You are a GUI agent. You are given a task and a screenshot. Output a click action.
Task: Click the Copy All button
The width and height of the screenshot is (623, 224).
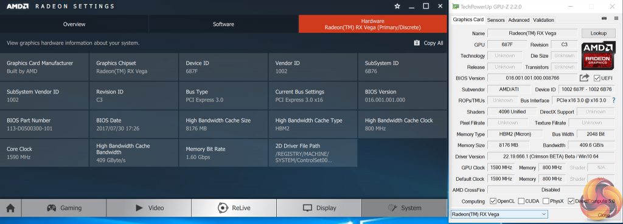[428, 43]
